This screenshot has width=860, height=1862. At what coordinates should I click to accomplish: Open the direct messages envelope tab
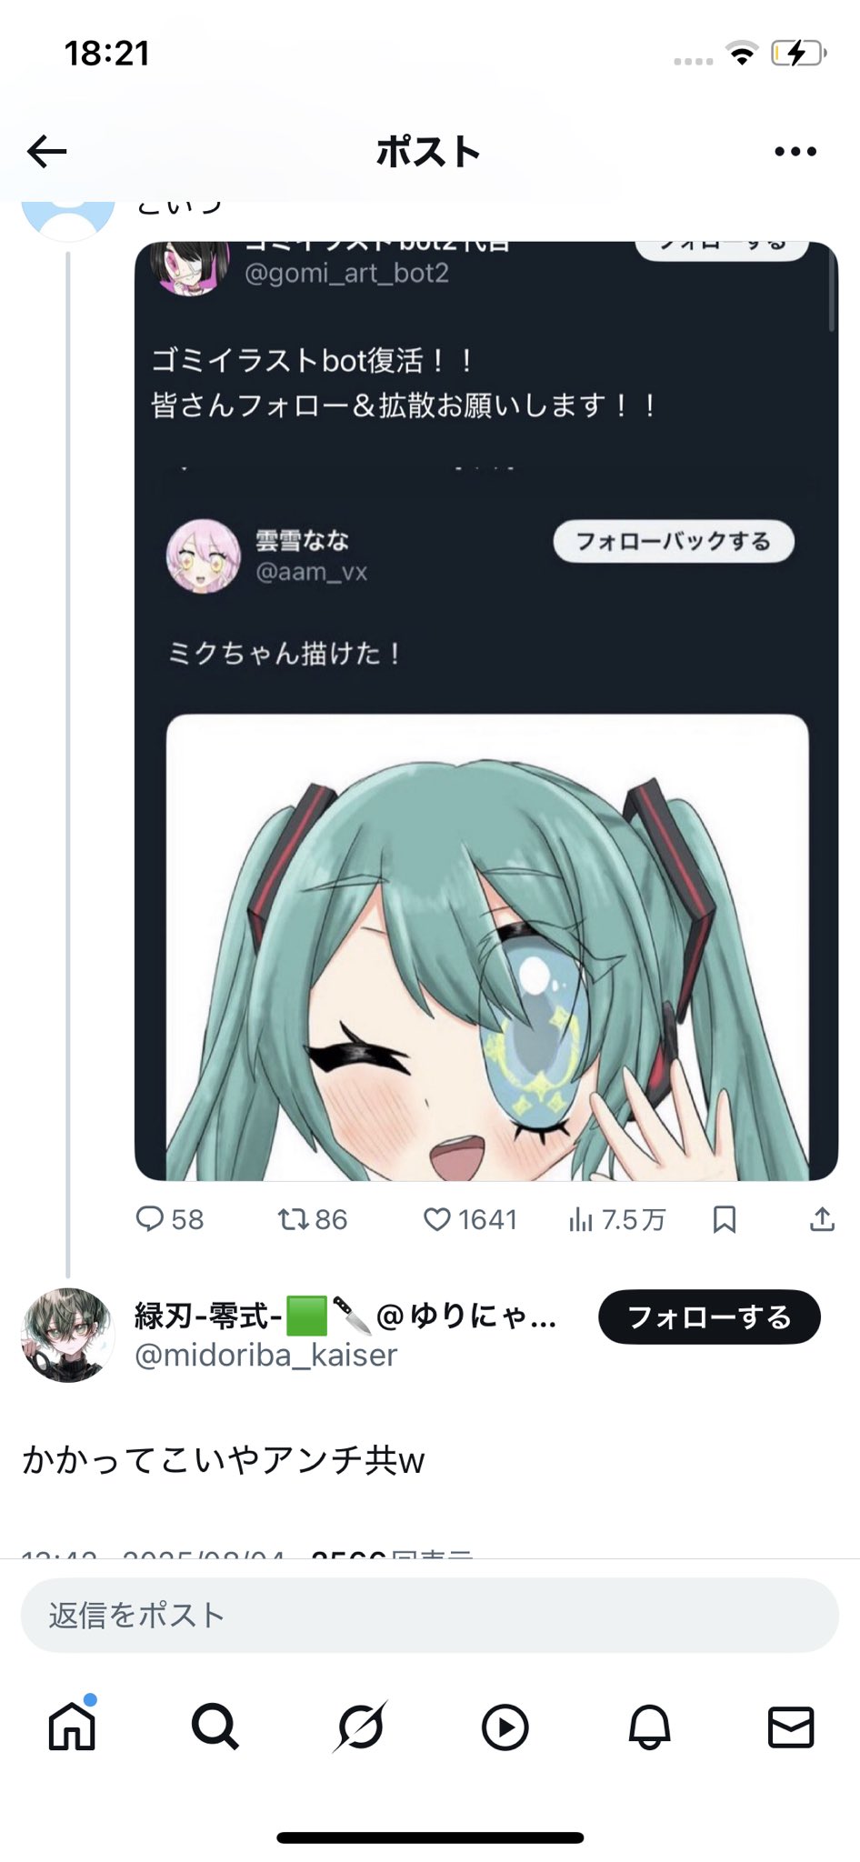pyautogui.click(x=791, y=1727)
